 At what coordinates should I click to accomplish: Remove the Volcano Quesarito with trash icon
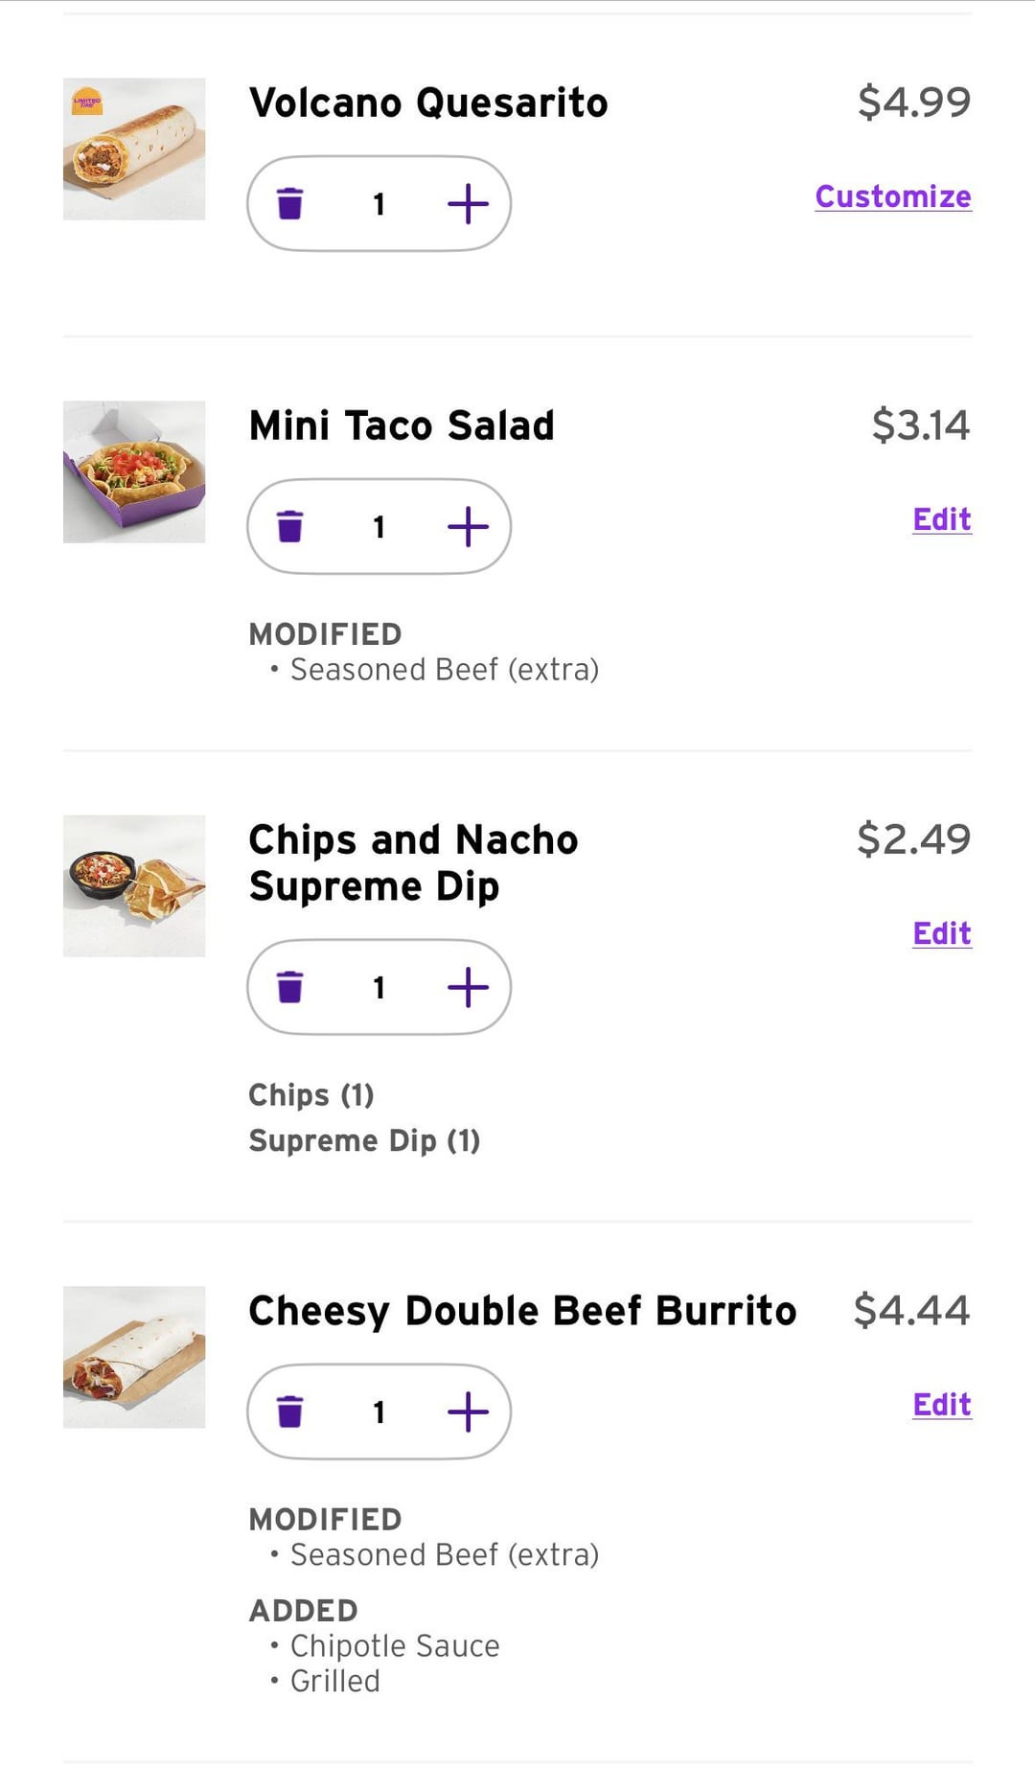(289, 204)
